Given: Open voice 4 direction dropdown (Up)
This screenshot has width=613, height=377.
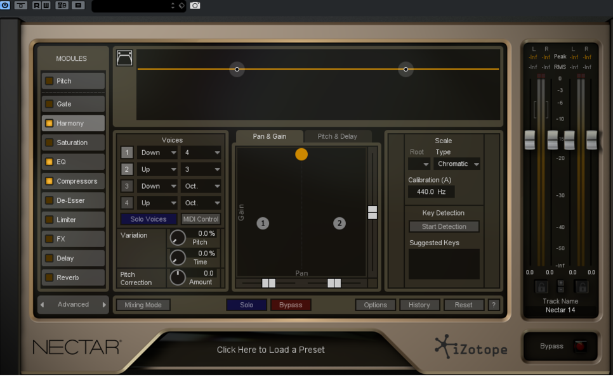Looking at the screenshot, I should click(x=157, y=203).
